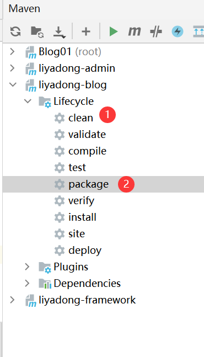Click the Show Dependencies diagram icon
Screen dimensions: 204x357
[x=198, y=31]
